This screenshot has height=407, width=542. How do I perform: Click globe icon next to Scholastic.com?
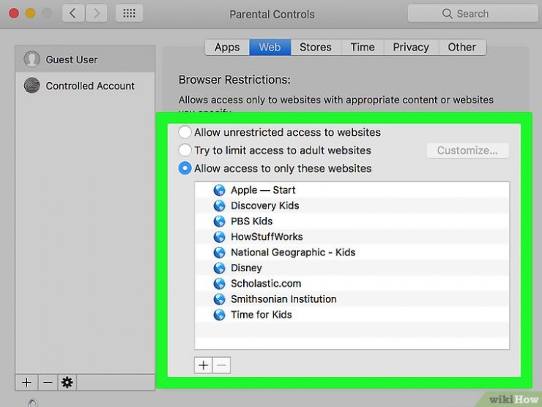pos(219,284)
